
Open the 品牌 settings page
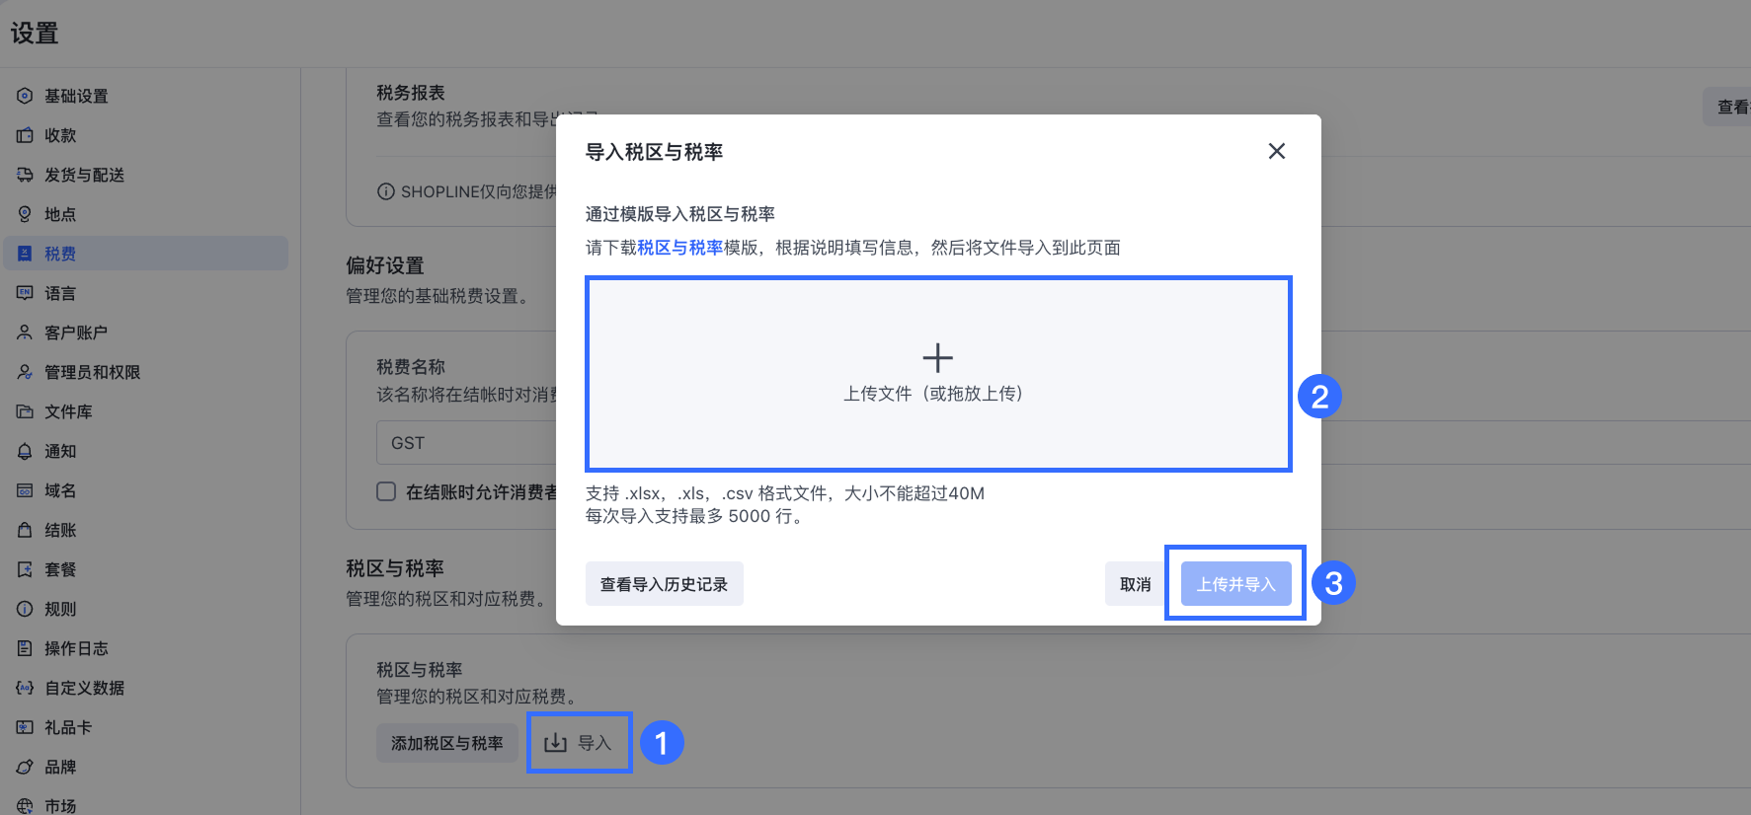[x=146, y=767]
